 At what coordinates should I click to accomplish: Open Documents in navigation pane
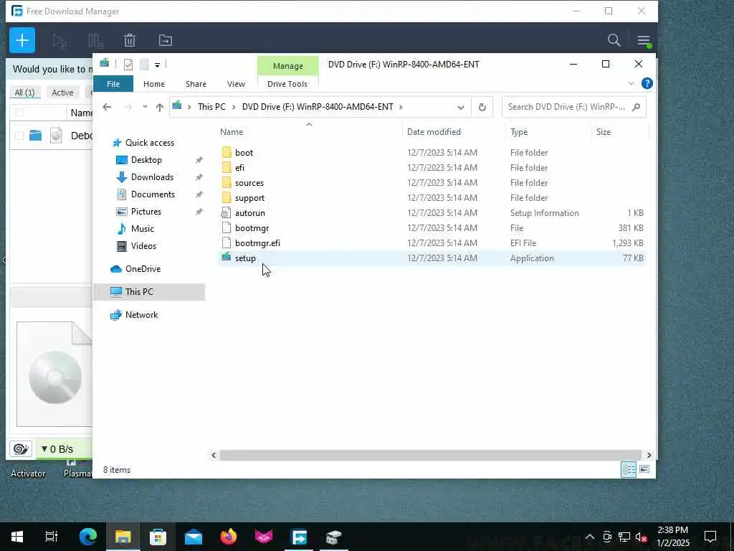[x=153, y=194]
